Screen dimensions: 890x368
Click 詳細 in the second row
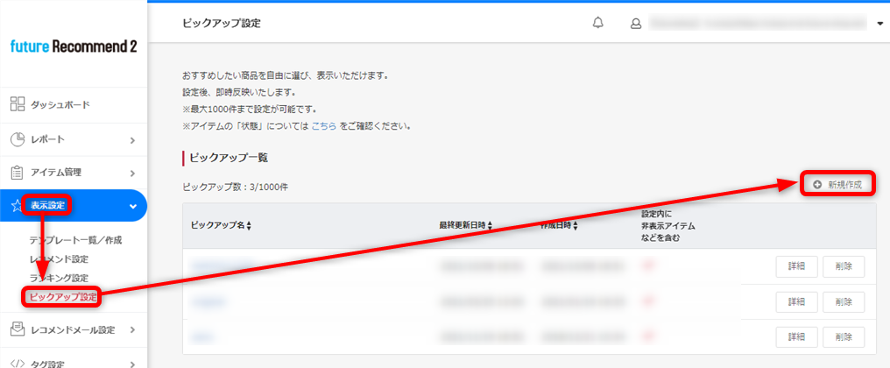[796, 301]
